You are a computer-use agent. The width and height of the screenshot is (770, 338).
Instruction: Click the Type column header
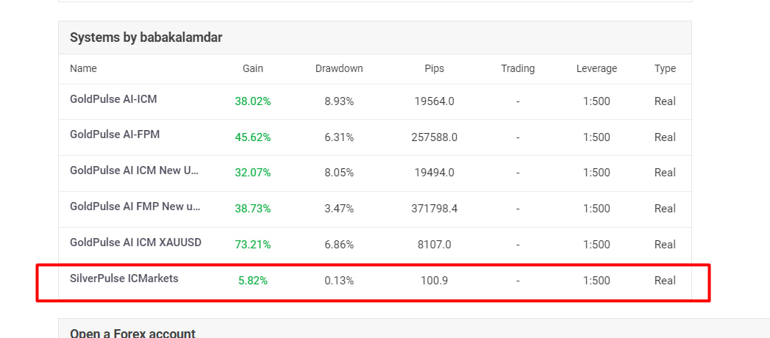pyautogui.click(x=665, y=68)
